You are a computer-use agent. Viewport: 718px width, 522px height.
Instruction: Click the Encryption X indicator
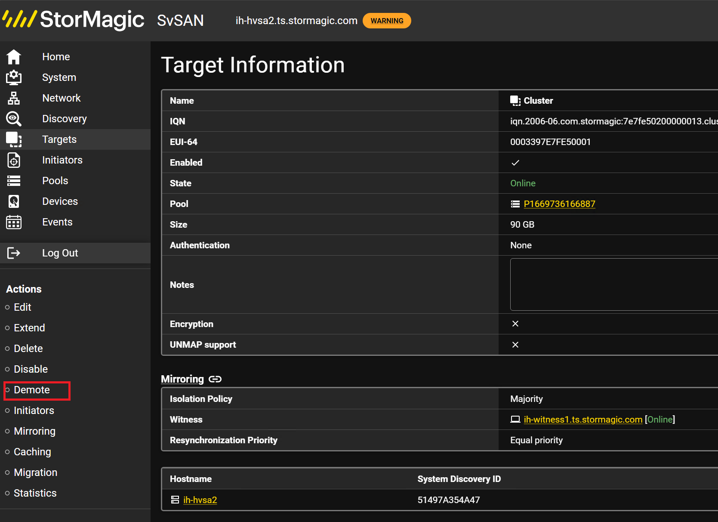pyautogui.click(x=515, y=324)
